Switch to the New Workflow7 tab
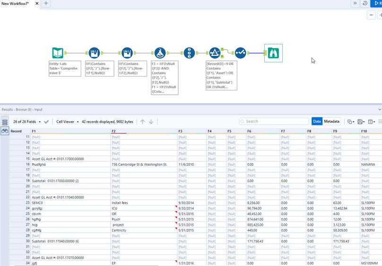 pyautogui.click(x=15, y=3)
